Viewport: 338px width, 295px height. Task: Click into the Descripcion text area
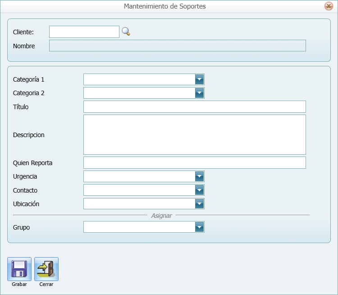point(195,135)
